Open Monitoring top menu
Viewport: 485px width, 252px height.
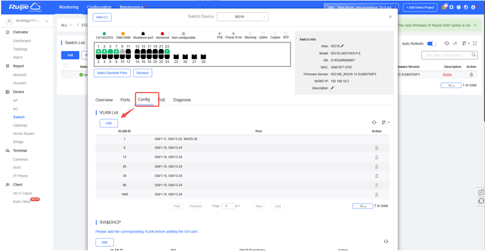(69, 7)
